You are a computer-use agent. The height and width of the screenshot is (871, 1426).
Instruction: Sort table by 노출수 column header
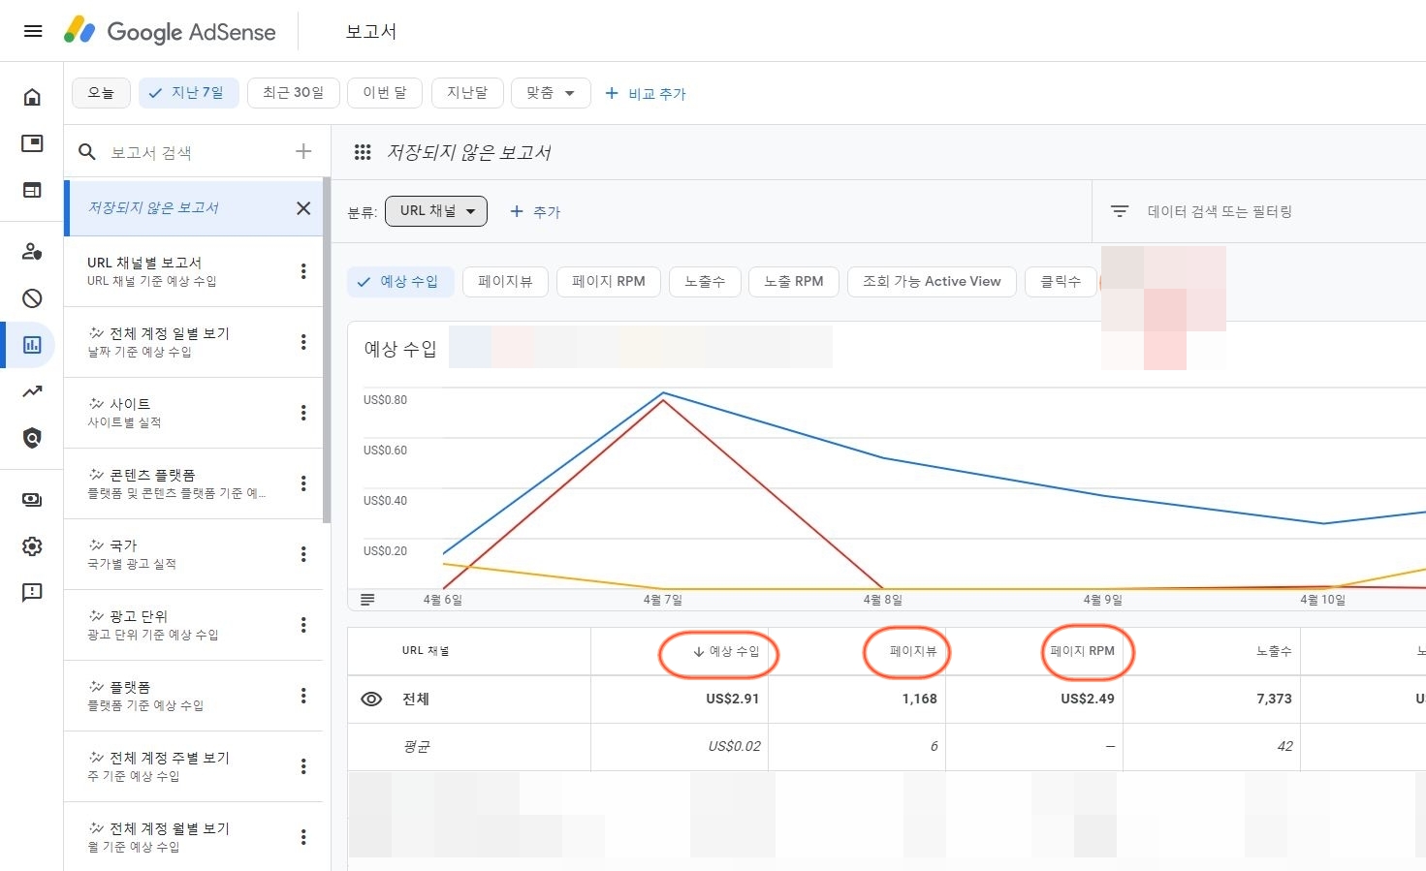[x=1274, y=651]
